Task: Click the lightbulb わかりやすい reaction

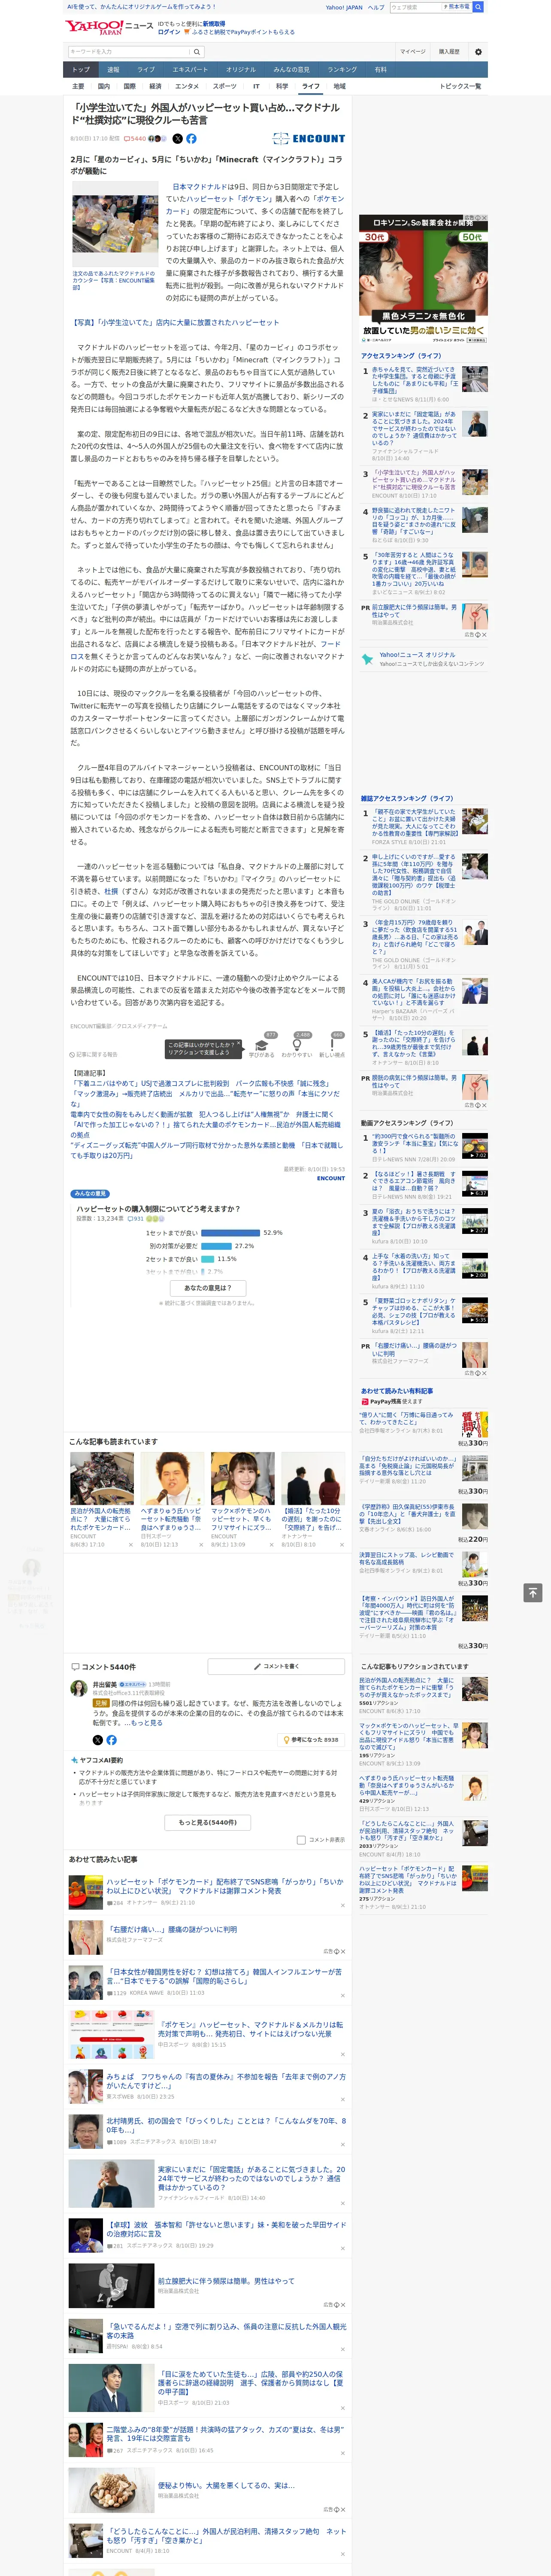Action: click(x=297, y=1046)
